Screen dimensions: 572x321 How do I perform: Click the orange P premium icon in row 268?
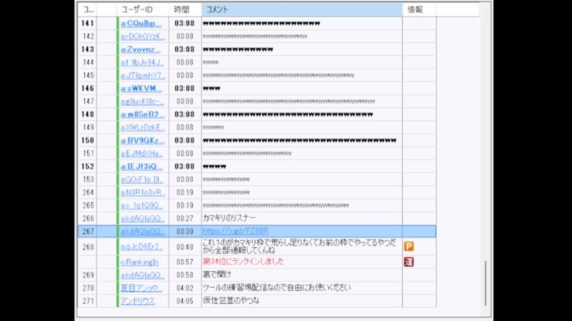click(x=409, y=247)
